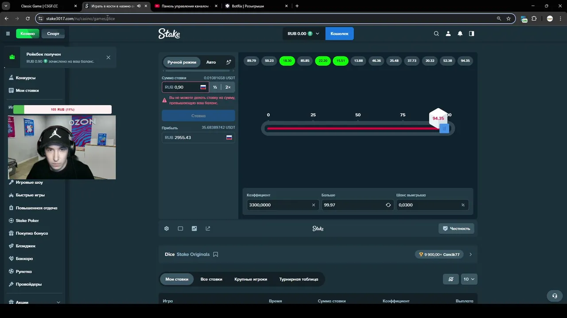Viewport: 567px width, 318px height.
Task: Open past result 89.79 pill
Action: tap(252, 61)
